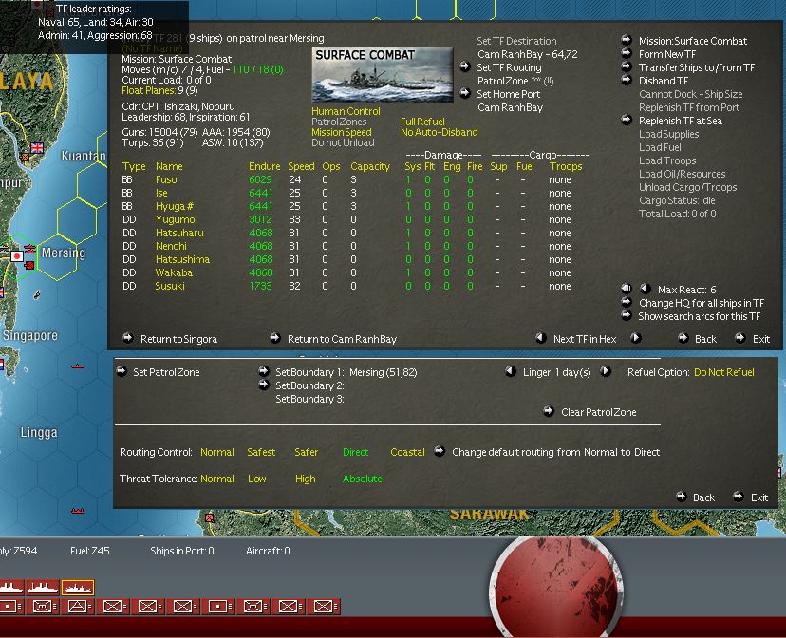Click the Do Not Refuel option value

(724, 372)
